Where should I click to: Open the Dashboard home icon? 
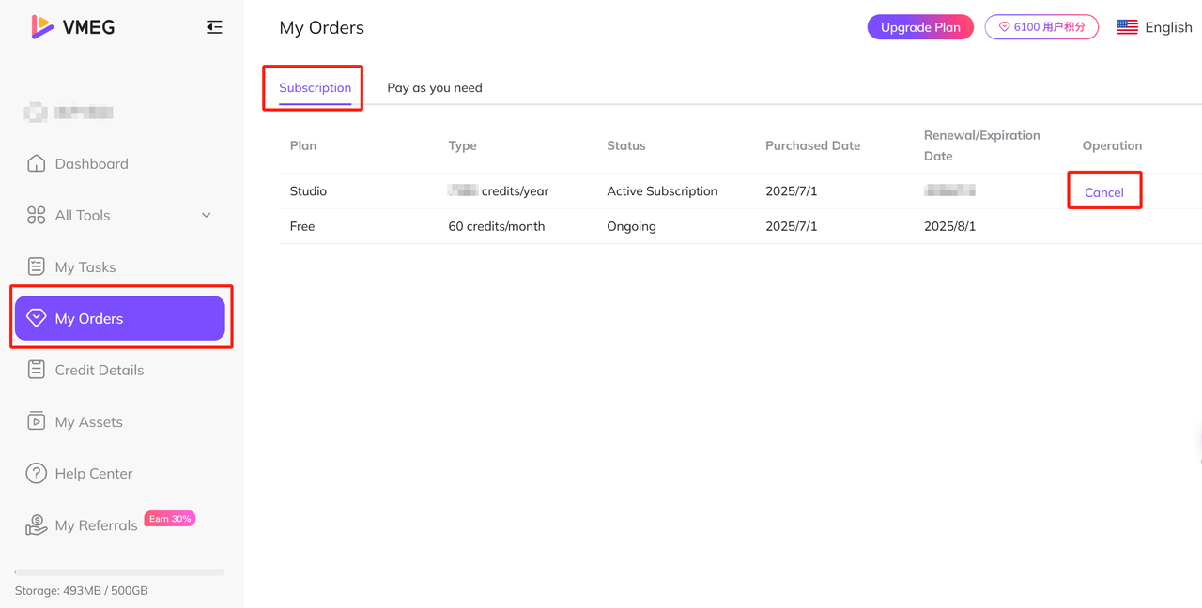36,163
